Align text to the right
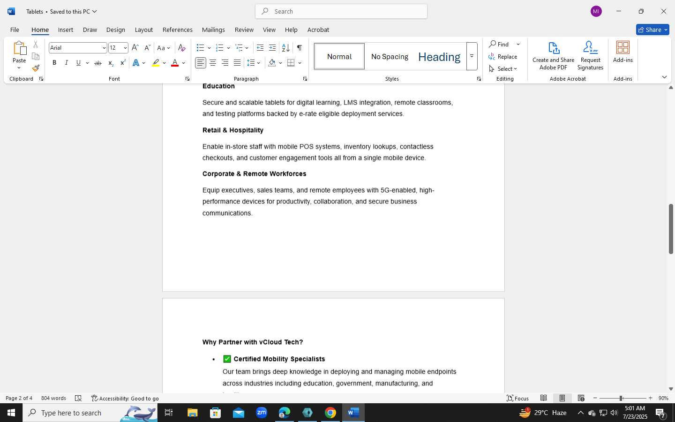Viewport: 675px width, 422px height. pos(225,63)
